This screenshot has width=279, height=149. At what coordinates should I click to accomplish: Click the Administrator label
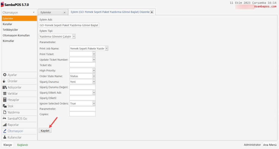pyautogui.click(x=252, y=145)
